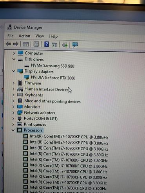Select the Mice and other pointing devices icon
145x193 pixels.
click(20, 101)
